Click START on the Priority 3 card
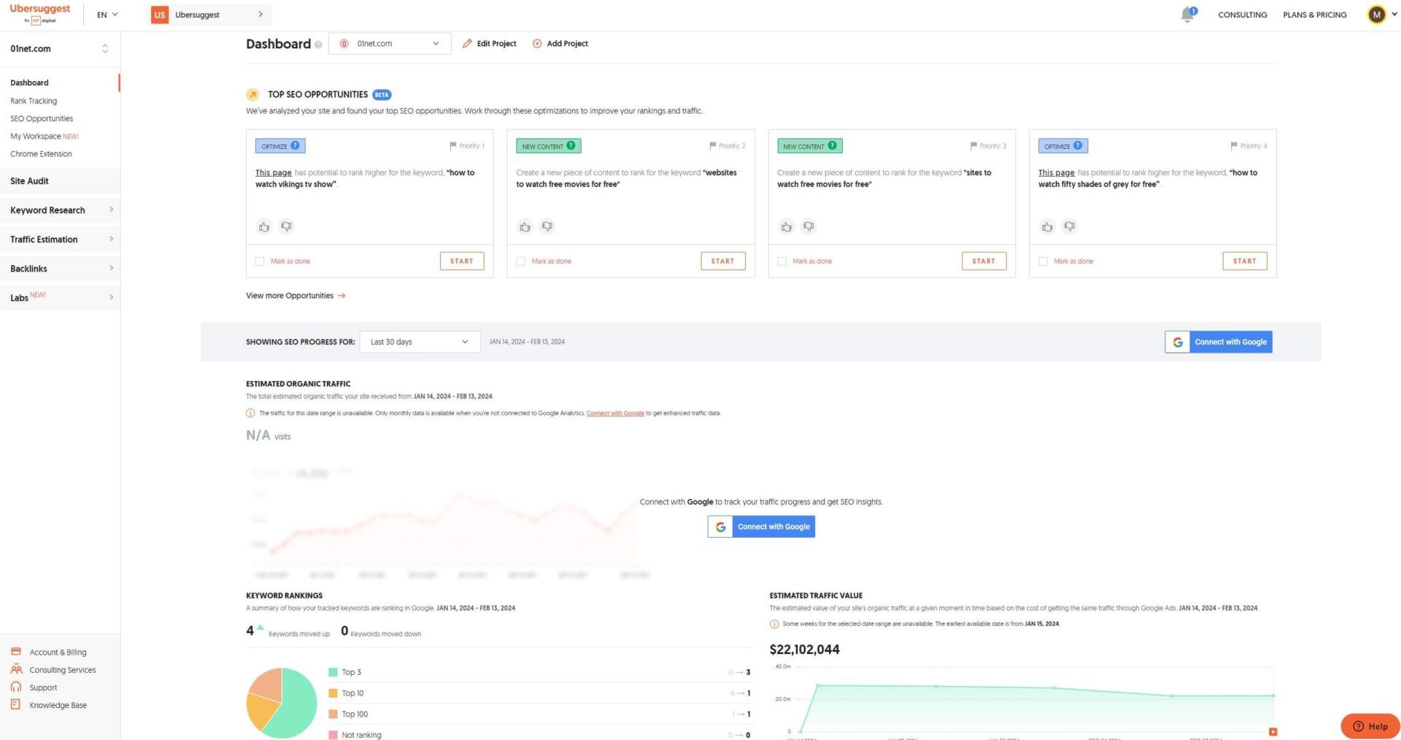Screen dimensions: 1401x740 tap(984, 261)
